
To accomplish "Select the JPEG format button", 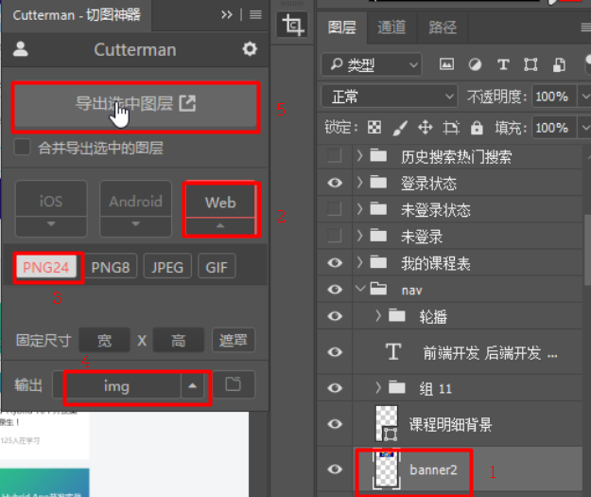I will [x=167, y=267].
